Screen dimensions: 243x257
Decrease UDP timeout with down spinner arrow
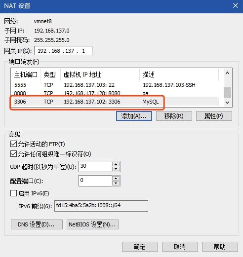point(116,169)
